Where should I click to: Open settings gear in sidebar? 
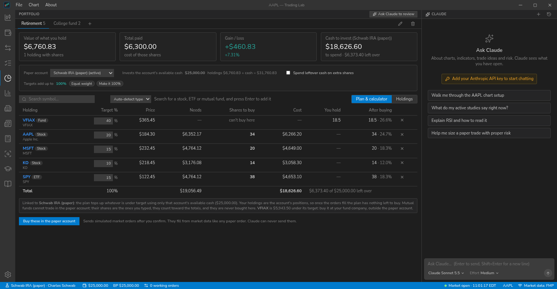pos(8,275)
